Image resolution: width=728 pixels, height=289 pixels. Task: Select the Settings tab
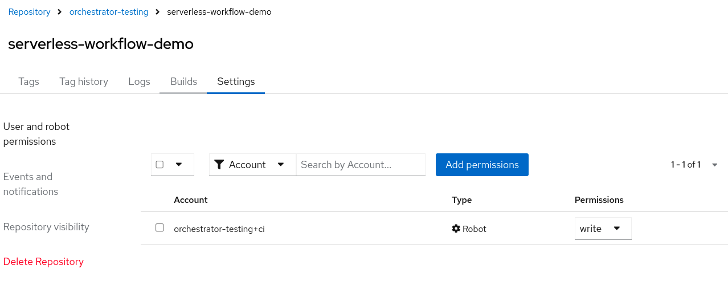(x=236, y=82)
